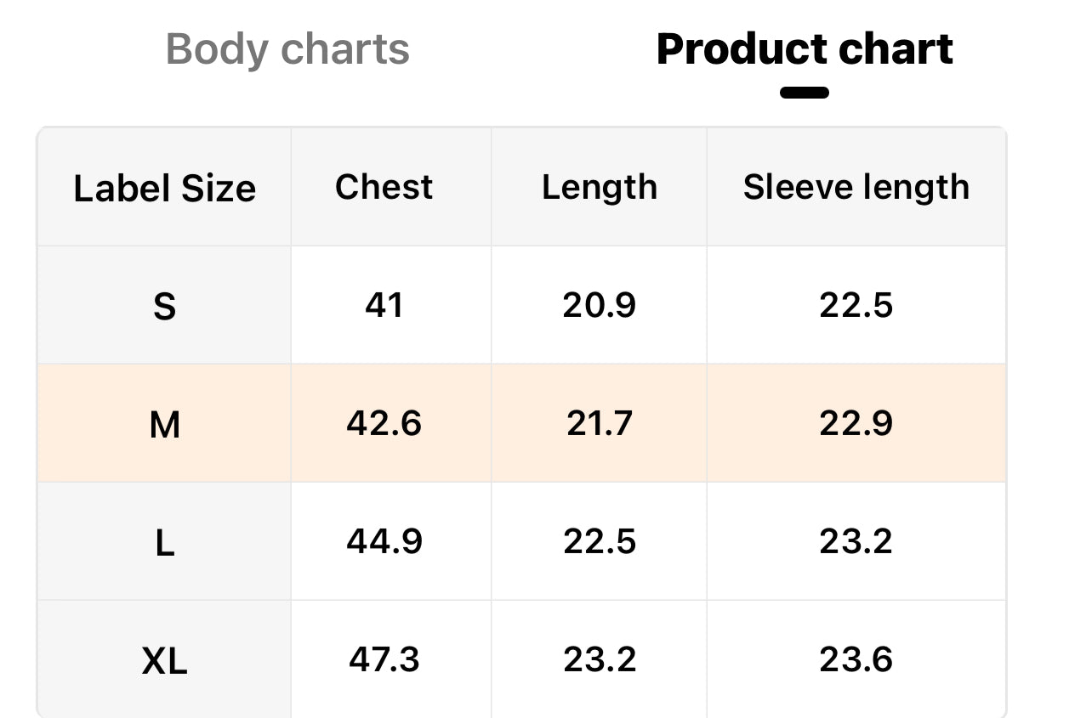Click the chest value 41
This screenshot has height=718, width=1092.
[x=384, y=305]
